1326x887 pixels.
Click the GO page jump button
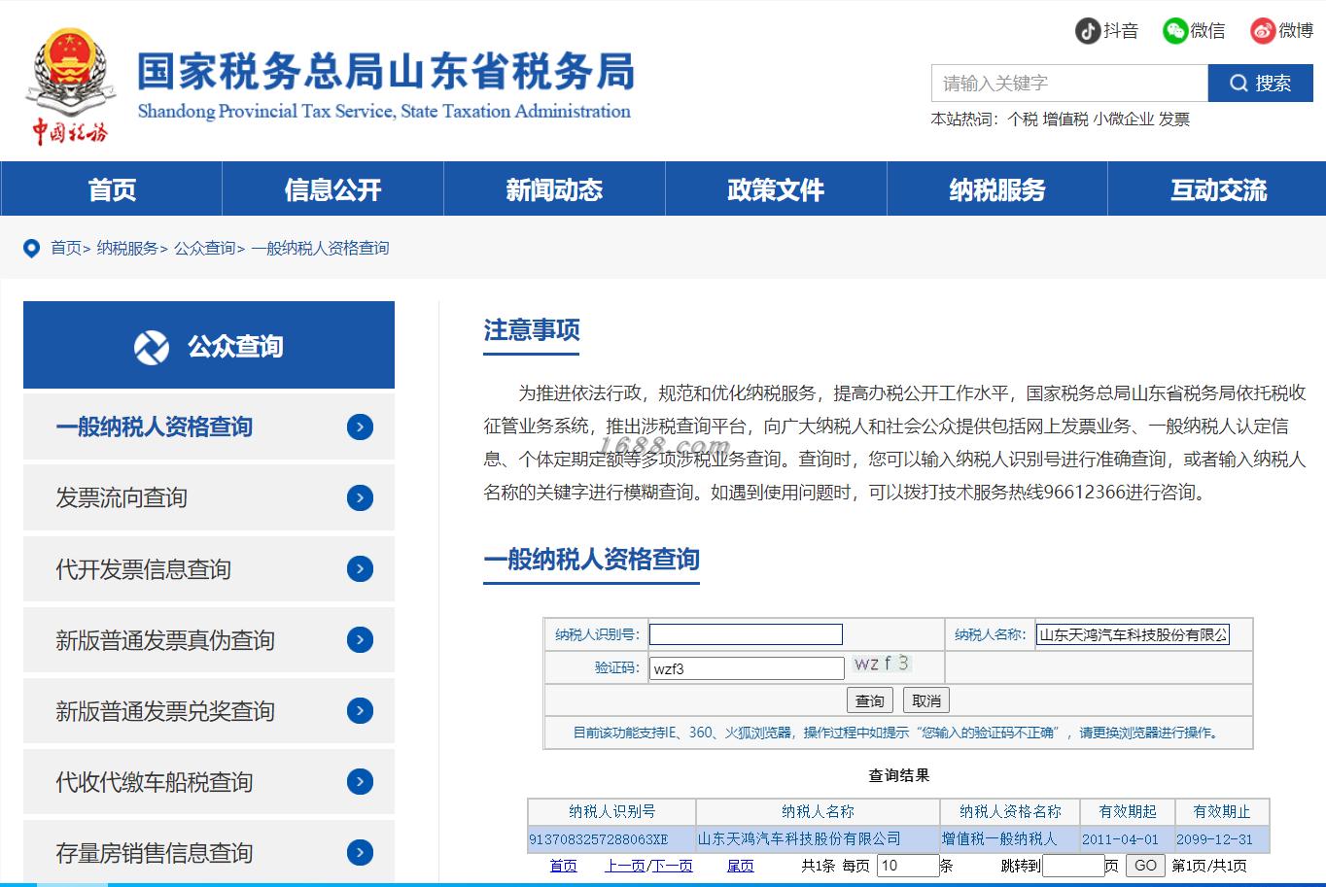point(1145,866)
